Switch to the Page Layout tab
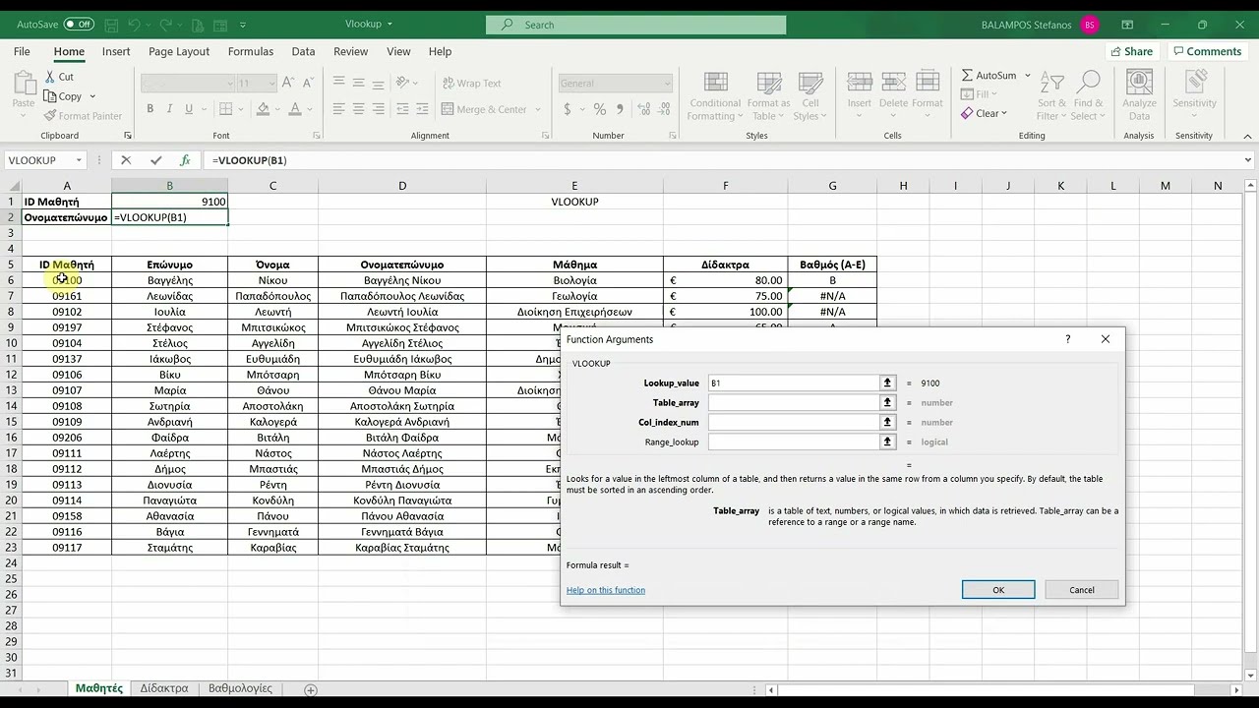The width and height of the screenshot is (1259, 708). (179, 51)
